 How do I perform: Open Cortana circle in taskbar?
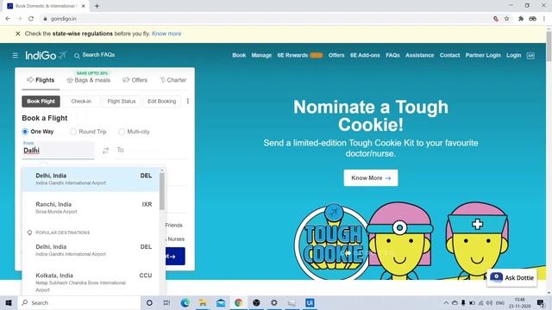click(149, 302)
